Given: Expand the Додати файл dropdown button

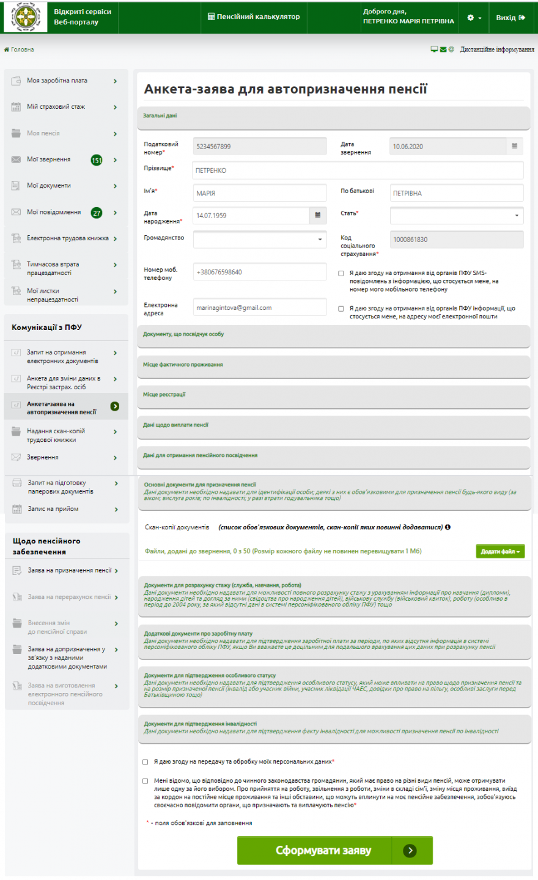Looking at the screenshot, I should pos(499,551).
